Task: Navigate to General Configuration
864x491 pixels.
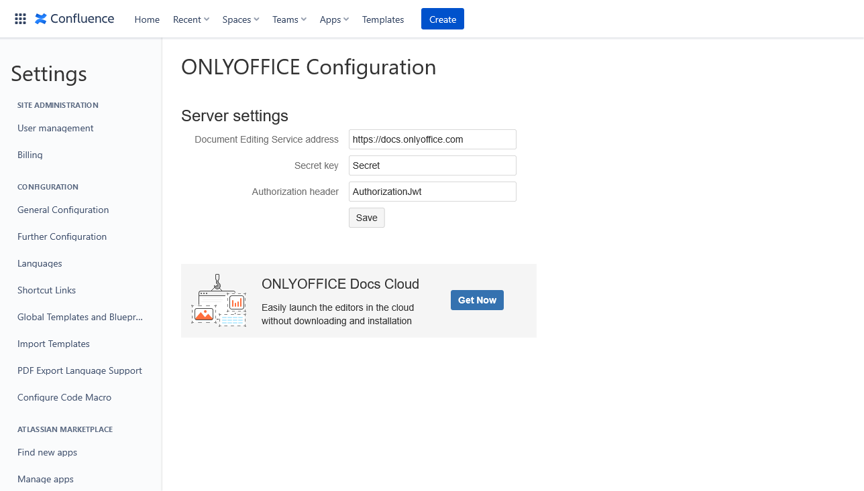Action: pos(63,210)
